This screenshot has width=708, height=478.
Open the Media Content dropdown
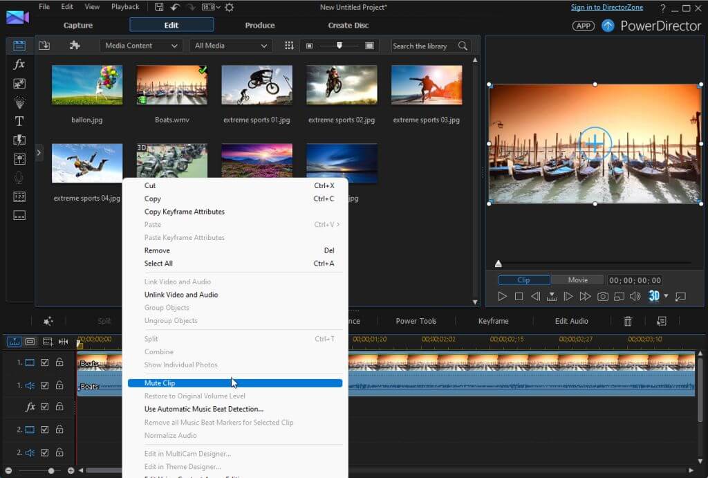pos(141,46)
